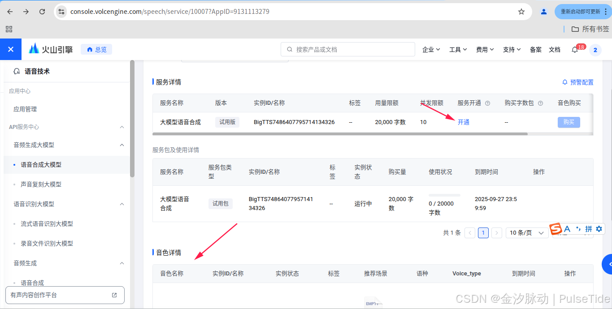612x309 pixels.
Task: Click the 2025-09-27 expiry time cell
Action: click(x=496, y=204)
